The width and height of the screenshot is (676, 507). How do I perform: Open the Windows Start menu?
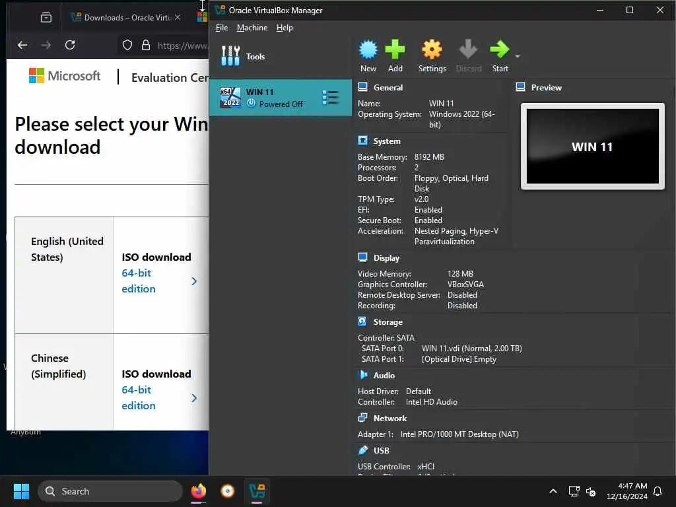pos(21,491)
